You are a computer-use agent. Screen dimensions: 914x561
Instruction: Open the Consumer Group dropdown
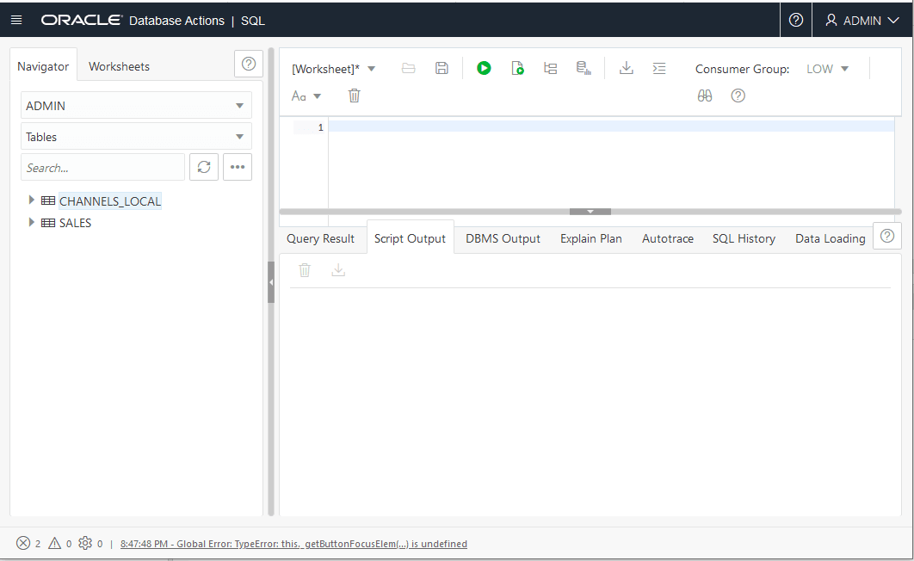pyautogui.click(x=827, y=69)
